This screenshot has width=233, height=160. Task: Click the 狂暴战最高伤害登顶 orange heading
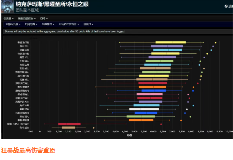(28, 150)
